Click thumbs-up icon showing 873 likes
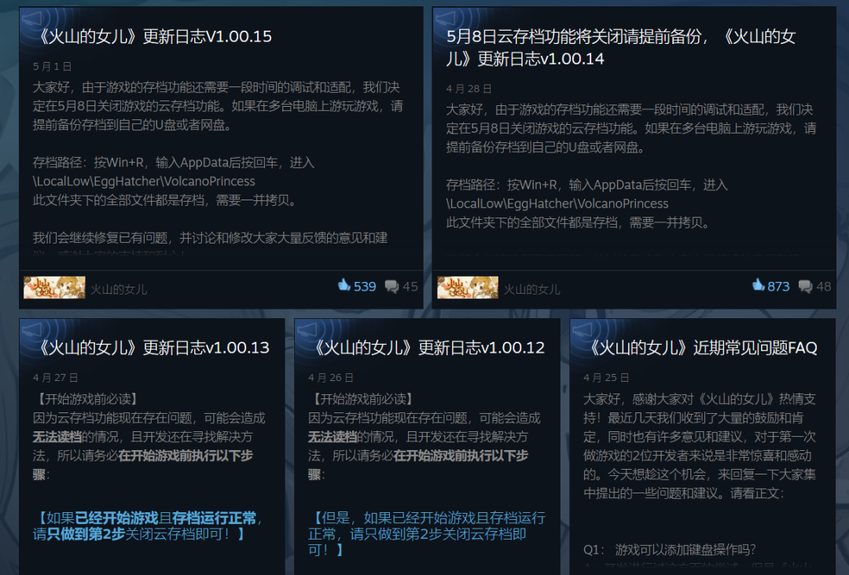This screenshot has height=575, width=849. click(x=758, y=285)
